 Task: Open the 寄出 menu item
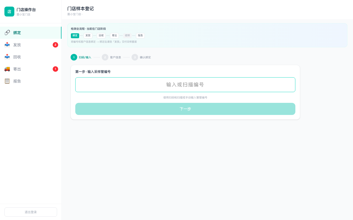tap(31, 69)
